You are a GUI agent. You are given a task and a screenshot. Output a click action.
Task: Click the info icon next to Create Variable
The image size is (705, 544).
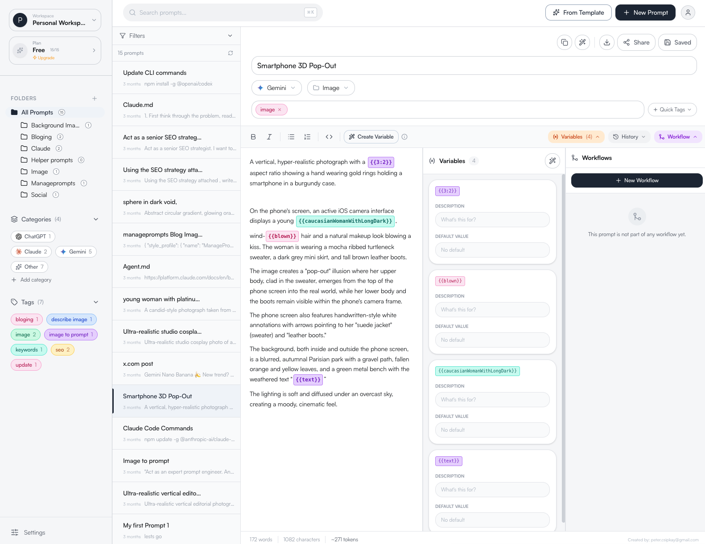404,137
